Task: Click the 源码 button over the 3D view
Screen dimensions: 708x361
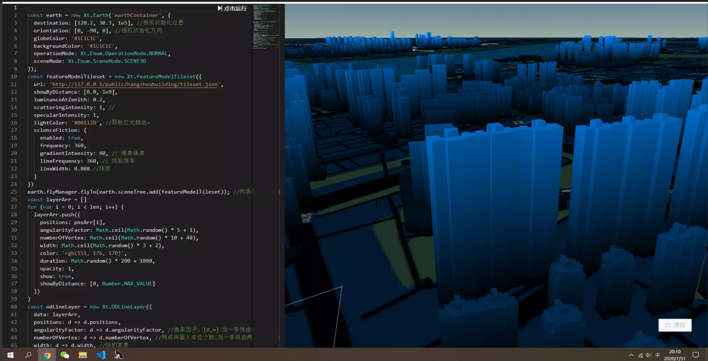Action: click(675, 325)
